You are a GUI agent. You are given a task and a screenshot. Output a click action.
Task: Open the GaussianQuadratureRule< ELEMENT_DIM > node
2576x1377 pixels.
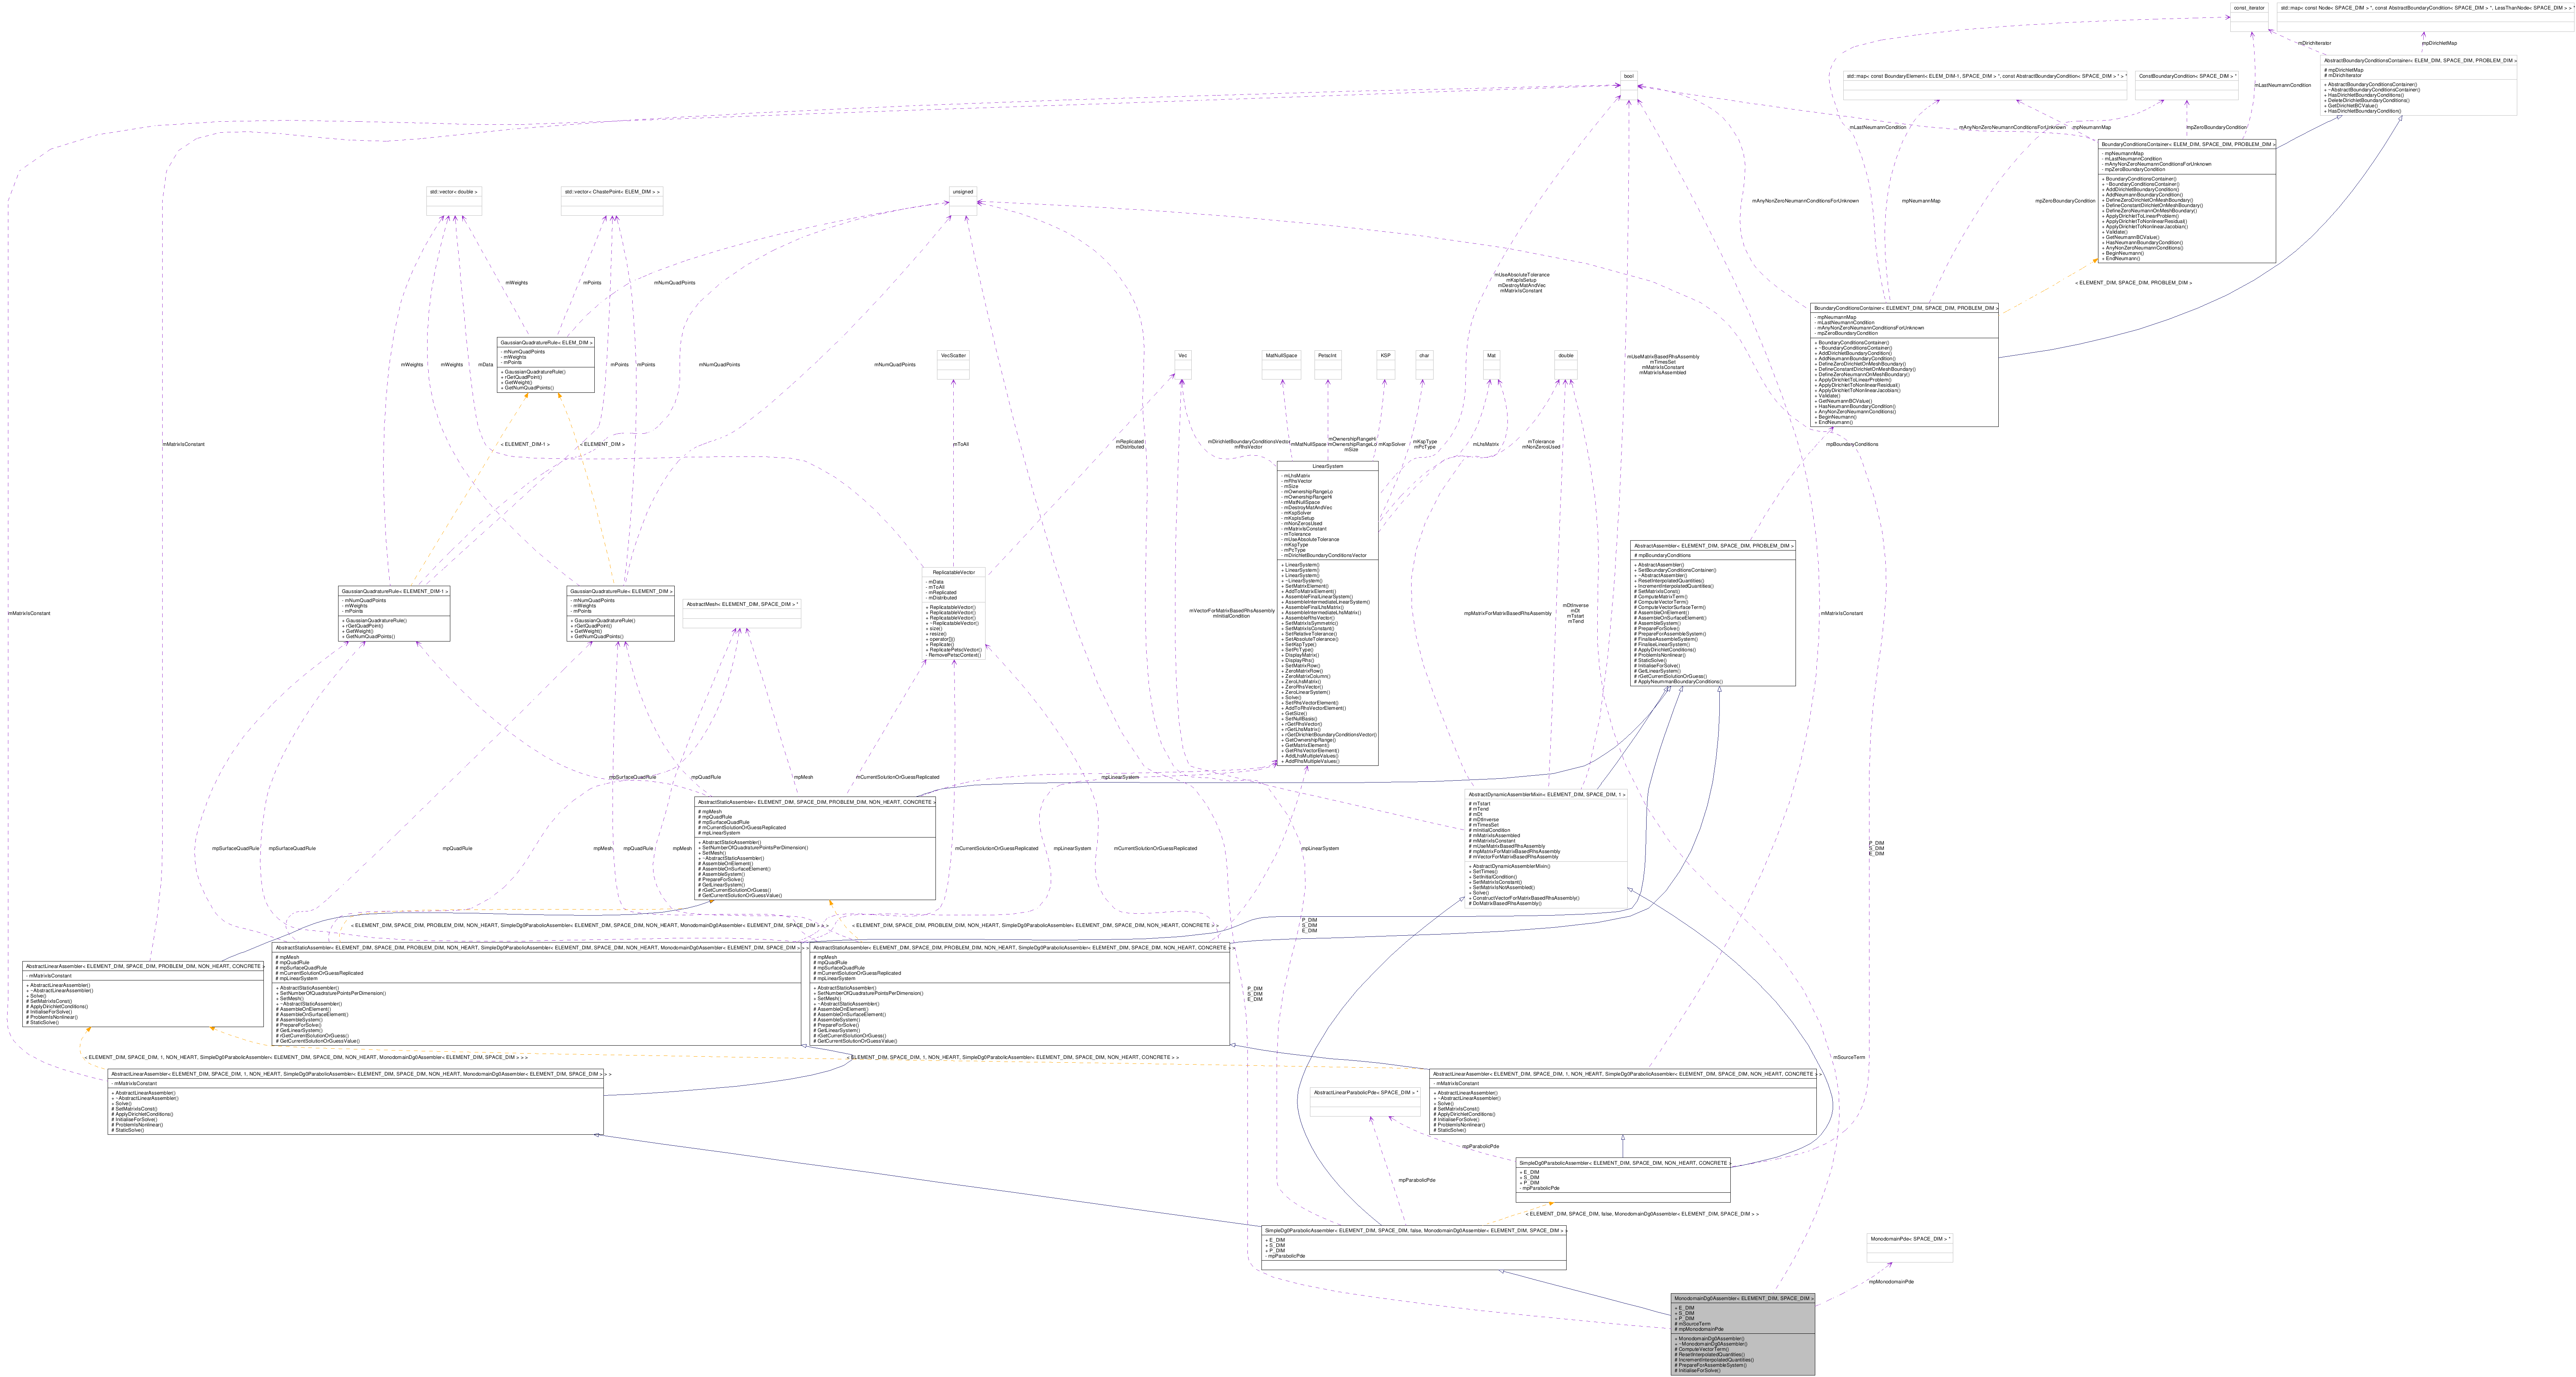click(620, 614)
